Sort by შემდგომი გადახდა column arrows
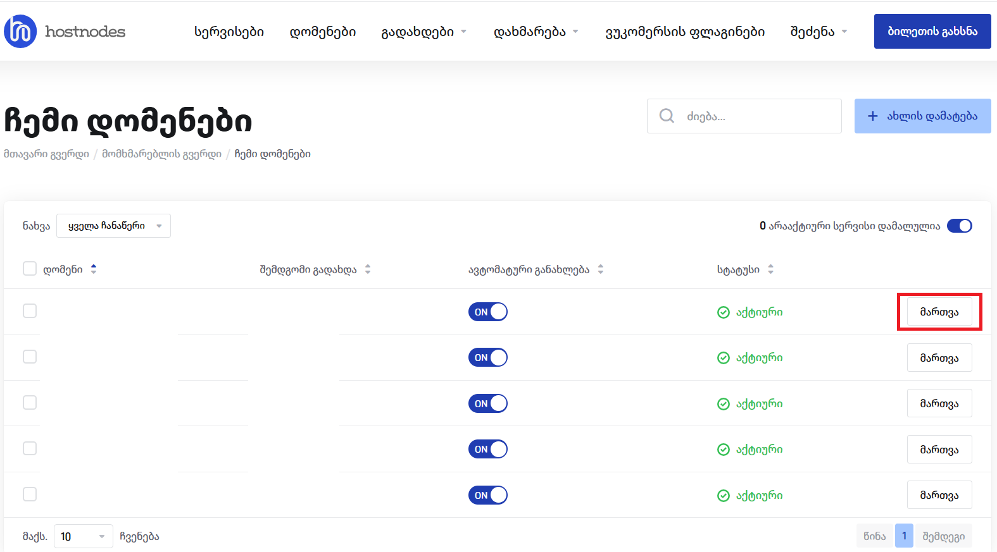 [x=368, y=269]
